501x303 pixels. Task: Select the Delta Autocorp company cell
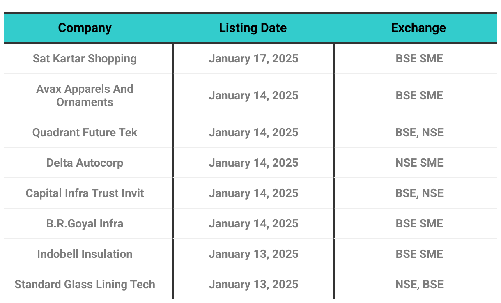tap(85, 163)
